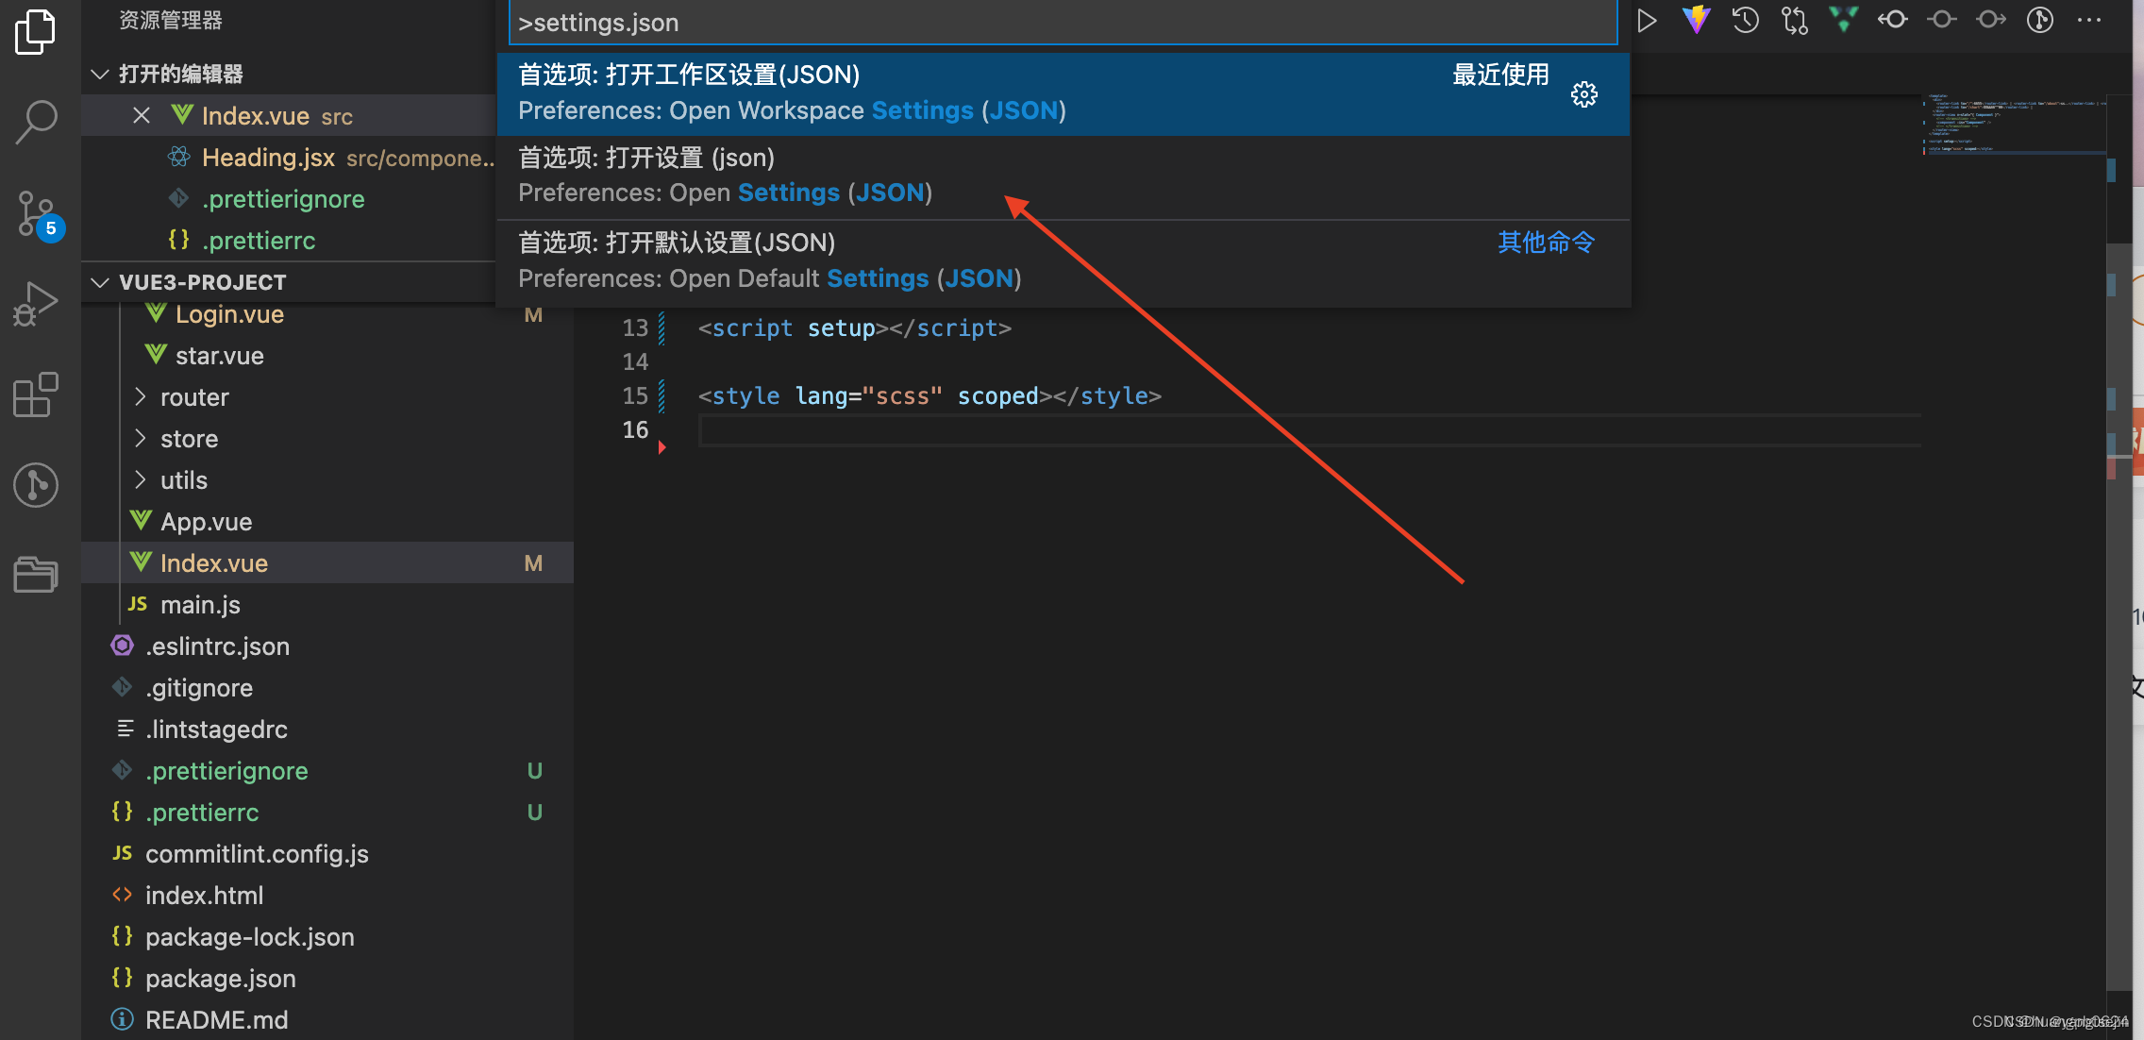Open the Project Manager folder icon
The image size is (2144, 1040).
point(36,574)
